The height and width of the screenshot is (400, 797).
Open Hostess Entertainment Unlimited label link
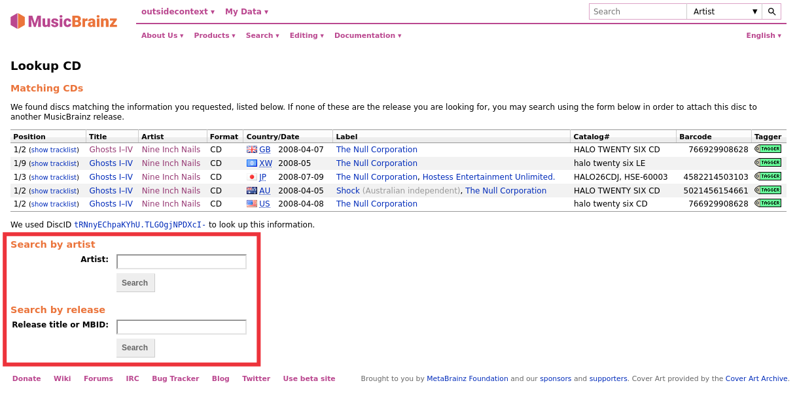coord(489,177)
